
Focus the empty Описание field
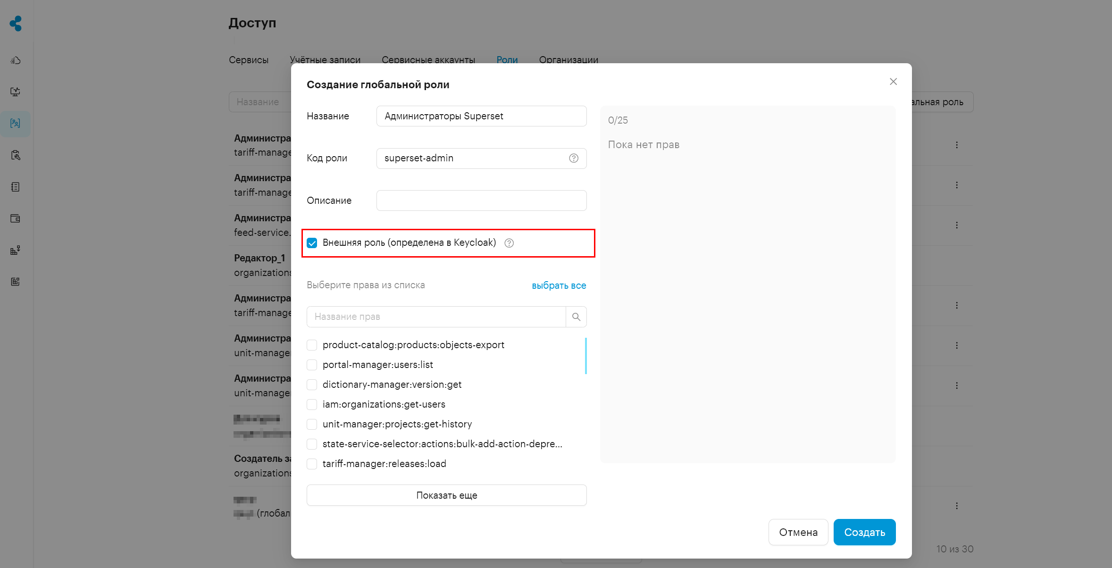click(481, 200)
